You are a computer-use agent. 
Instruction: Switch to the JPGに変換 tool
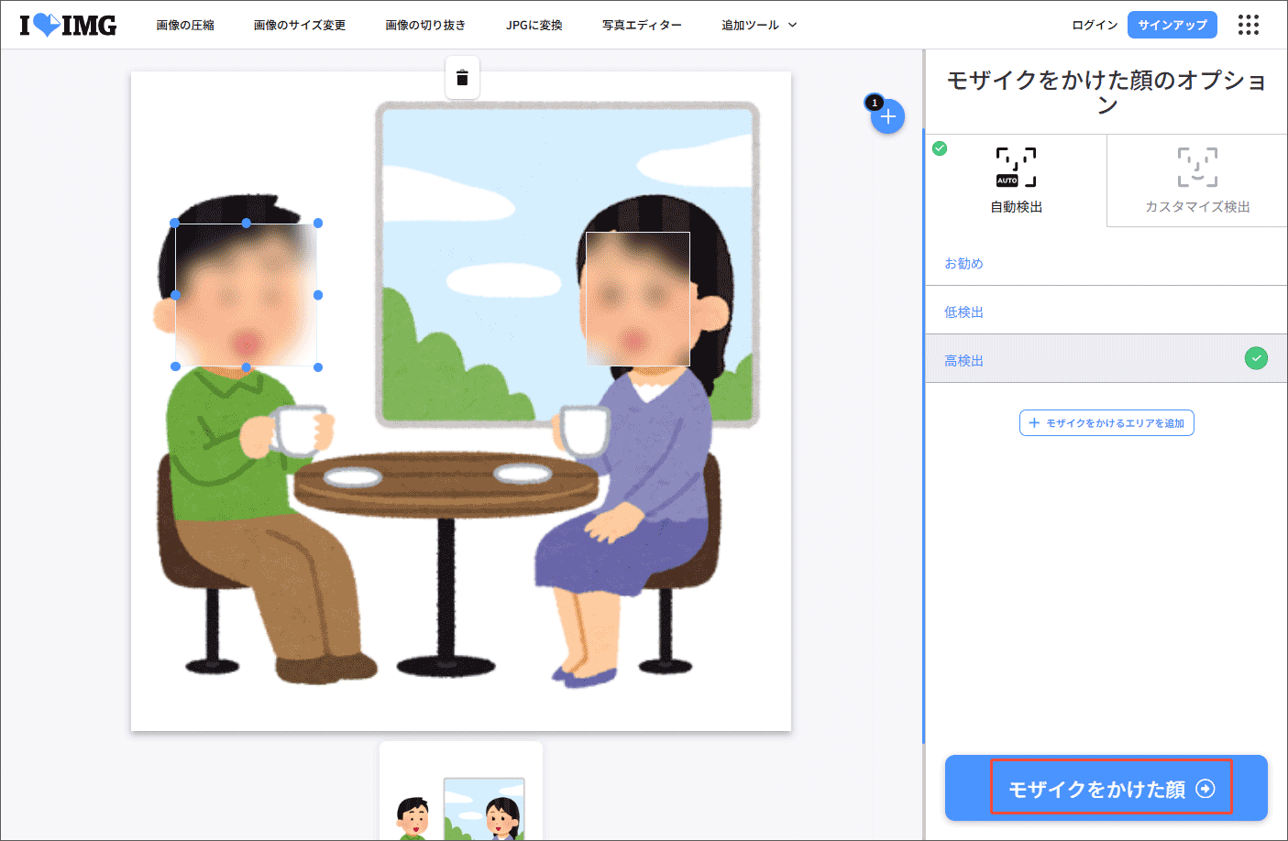click(x=533, y=25)
